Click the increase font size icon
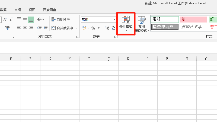The height and width of the screenshot is (122, 217). 5,20
